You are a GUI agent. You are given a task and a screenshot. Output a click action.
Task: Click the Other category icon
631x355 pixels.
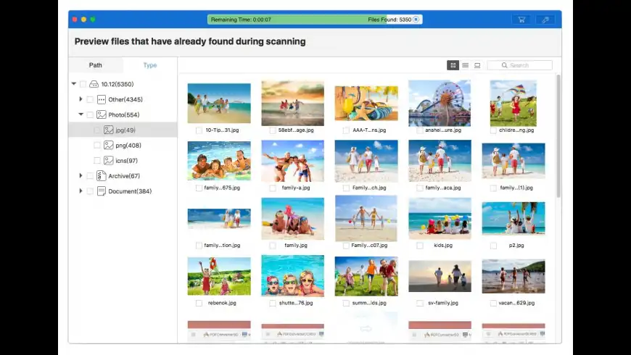pyautogui.click(x=102, y=99)
